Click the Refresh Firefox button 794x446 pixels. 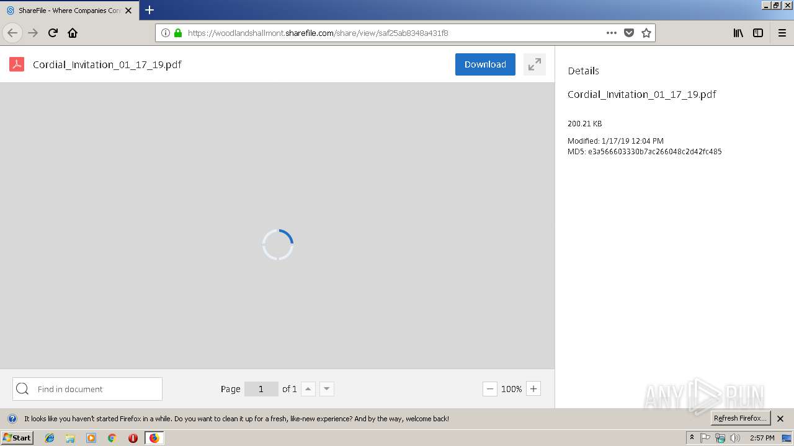click(x=741, y=418)
